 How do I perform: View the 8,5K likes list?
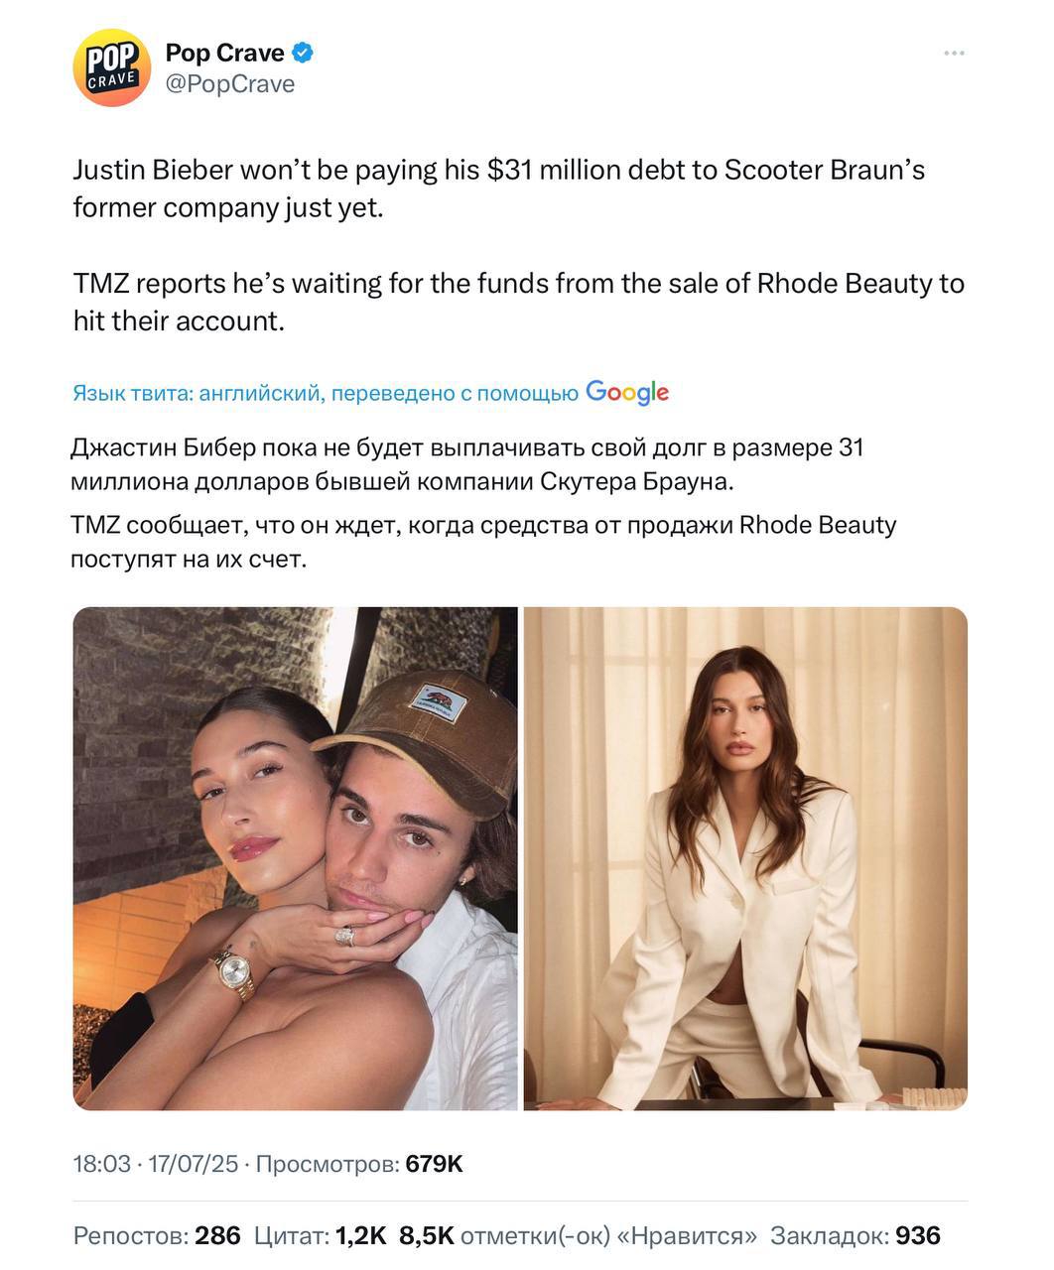point(426,1235)
